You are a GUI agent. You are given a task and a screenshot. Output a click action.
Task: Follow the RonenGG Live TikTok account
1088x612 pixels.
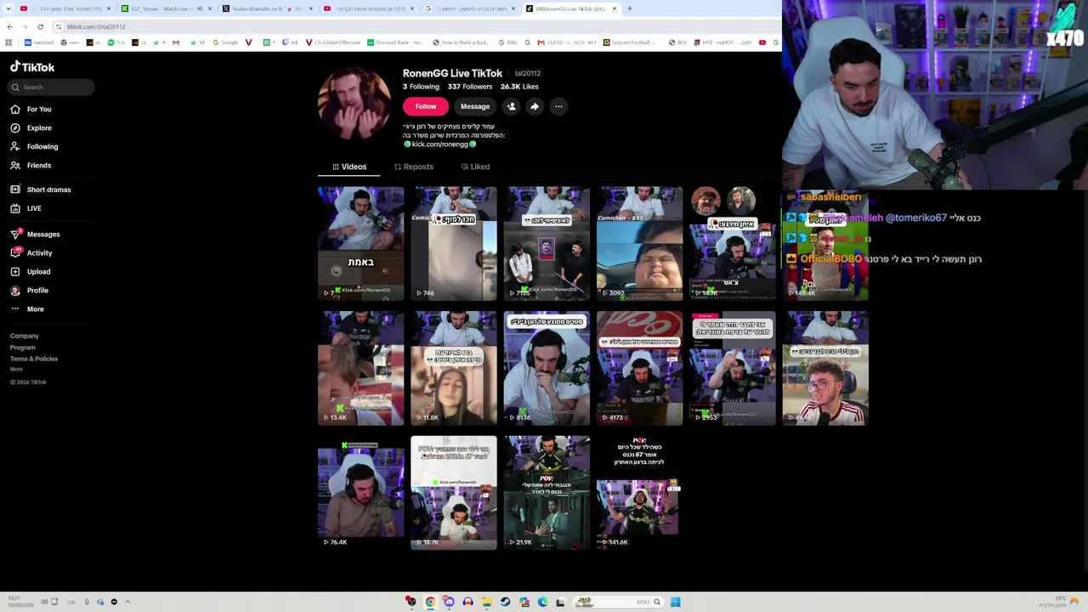pyautogui.click(x=426, y=106)
